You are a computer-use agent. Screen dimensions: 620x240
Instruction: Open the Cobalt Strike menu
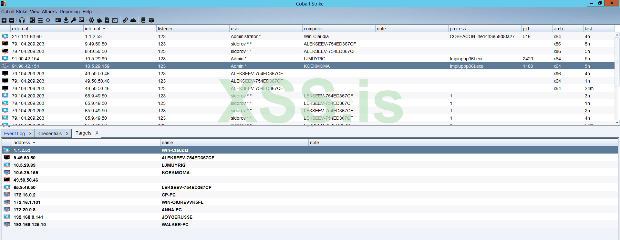coord(14,12)
